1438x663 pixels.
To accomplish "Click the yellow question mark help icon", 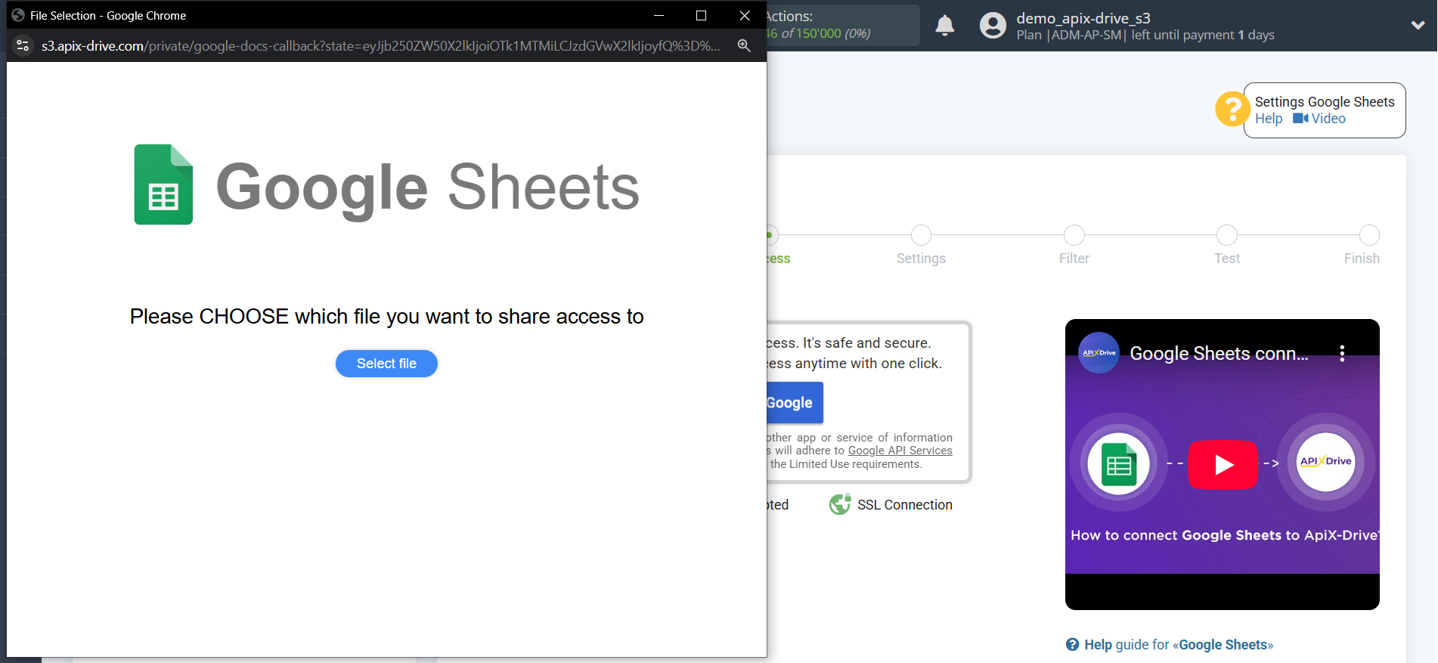I will [1232, 109].
